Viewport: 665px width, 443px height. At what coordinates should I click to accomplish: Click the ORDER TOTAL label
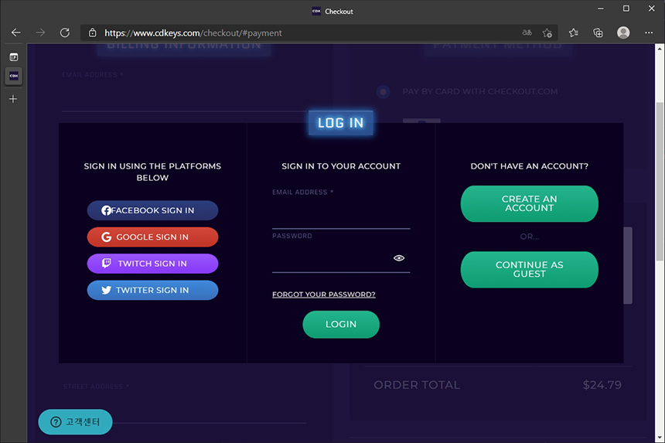tap(417, 385)
